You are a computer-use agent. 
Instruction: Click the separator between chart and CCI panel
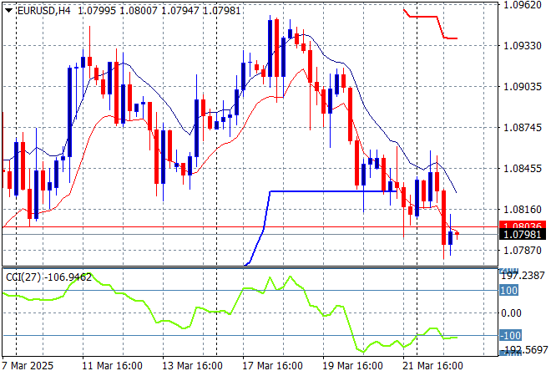point(250,267)
